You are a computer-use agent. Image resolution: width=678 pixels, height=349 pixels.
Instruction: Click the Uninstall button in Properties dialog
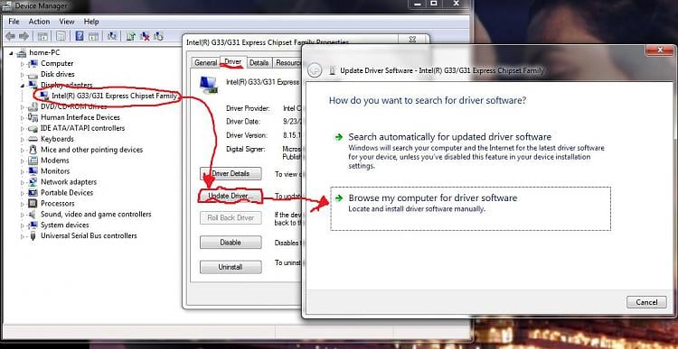point(231,267)
